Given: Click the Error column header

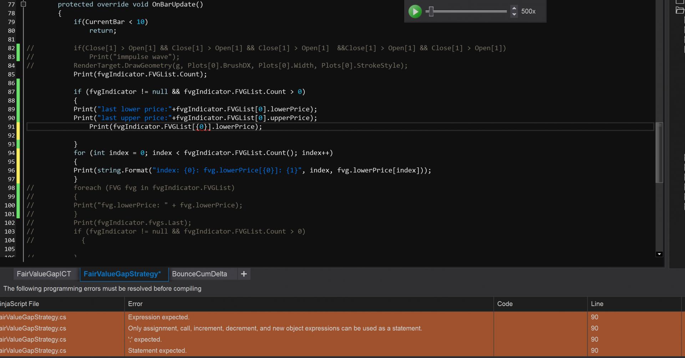Looking at the screenshot, I should [x=135, y=304].
